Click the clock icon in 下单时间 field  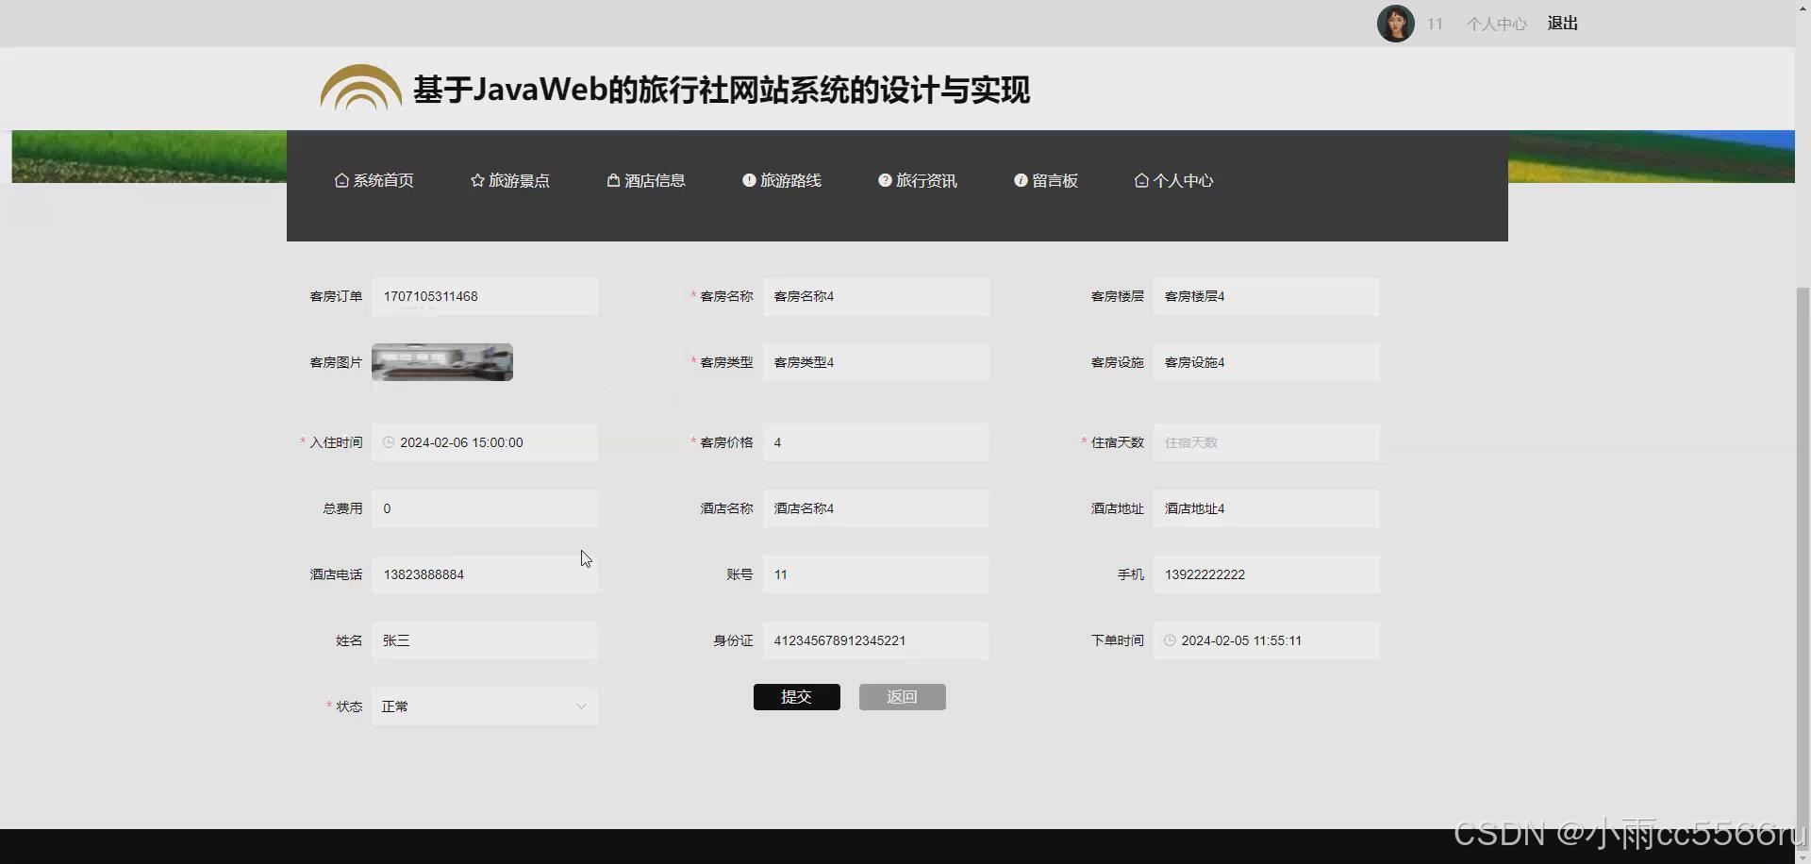pyautogui.click(x=1170, y=640)
